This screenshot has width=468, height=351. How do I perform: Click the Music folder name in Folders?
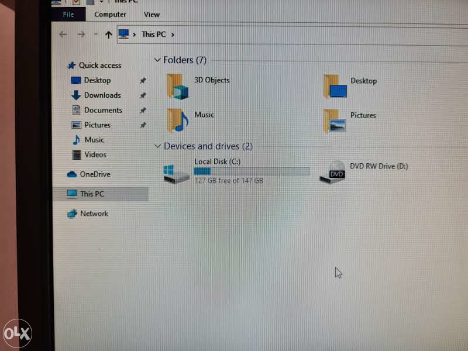204,115
